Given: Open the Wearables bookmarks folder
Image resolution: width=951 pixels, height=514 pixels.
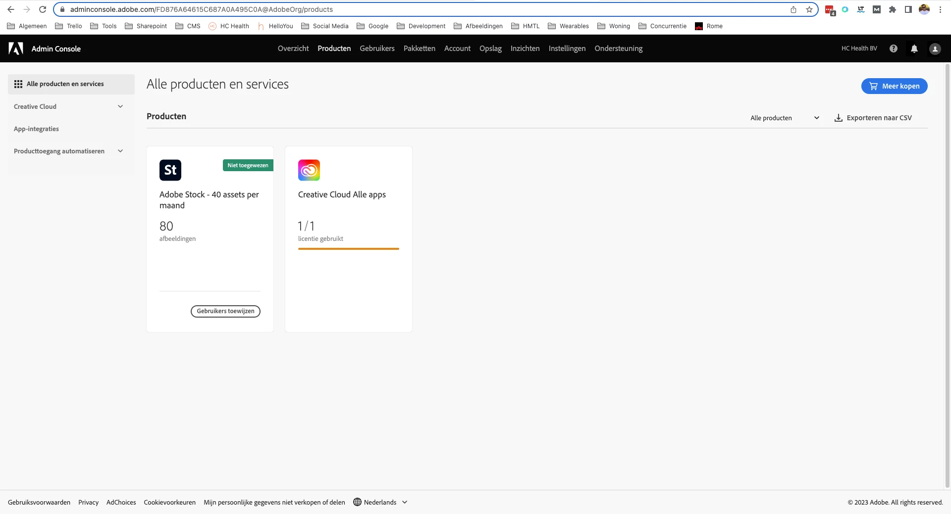Looking at the screenshot, I should pyautogui.click(x=569, y=26).
